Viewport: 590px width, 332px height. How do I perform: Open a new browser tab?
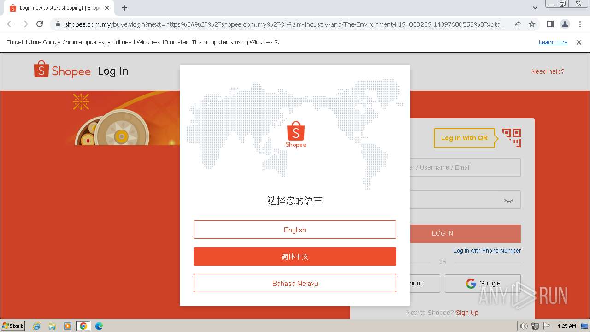(x=124, y=8)
